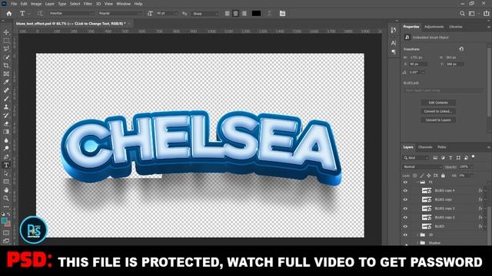Screen dimensions: 492x276
Task: Select the Move tool
Action: (6, 32)
